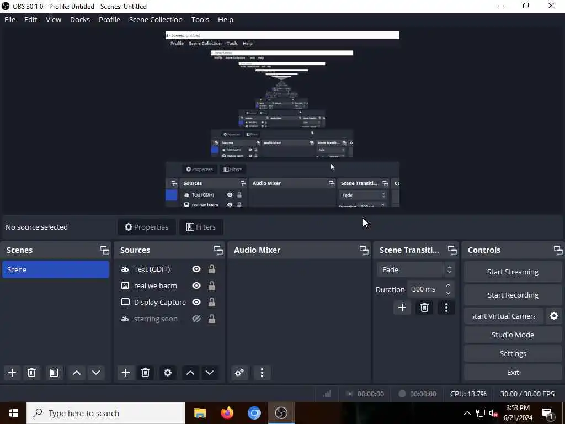Open the Profile menu
The width and height of the screenshot is (565, 424).
click(110, 19)
